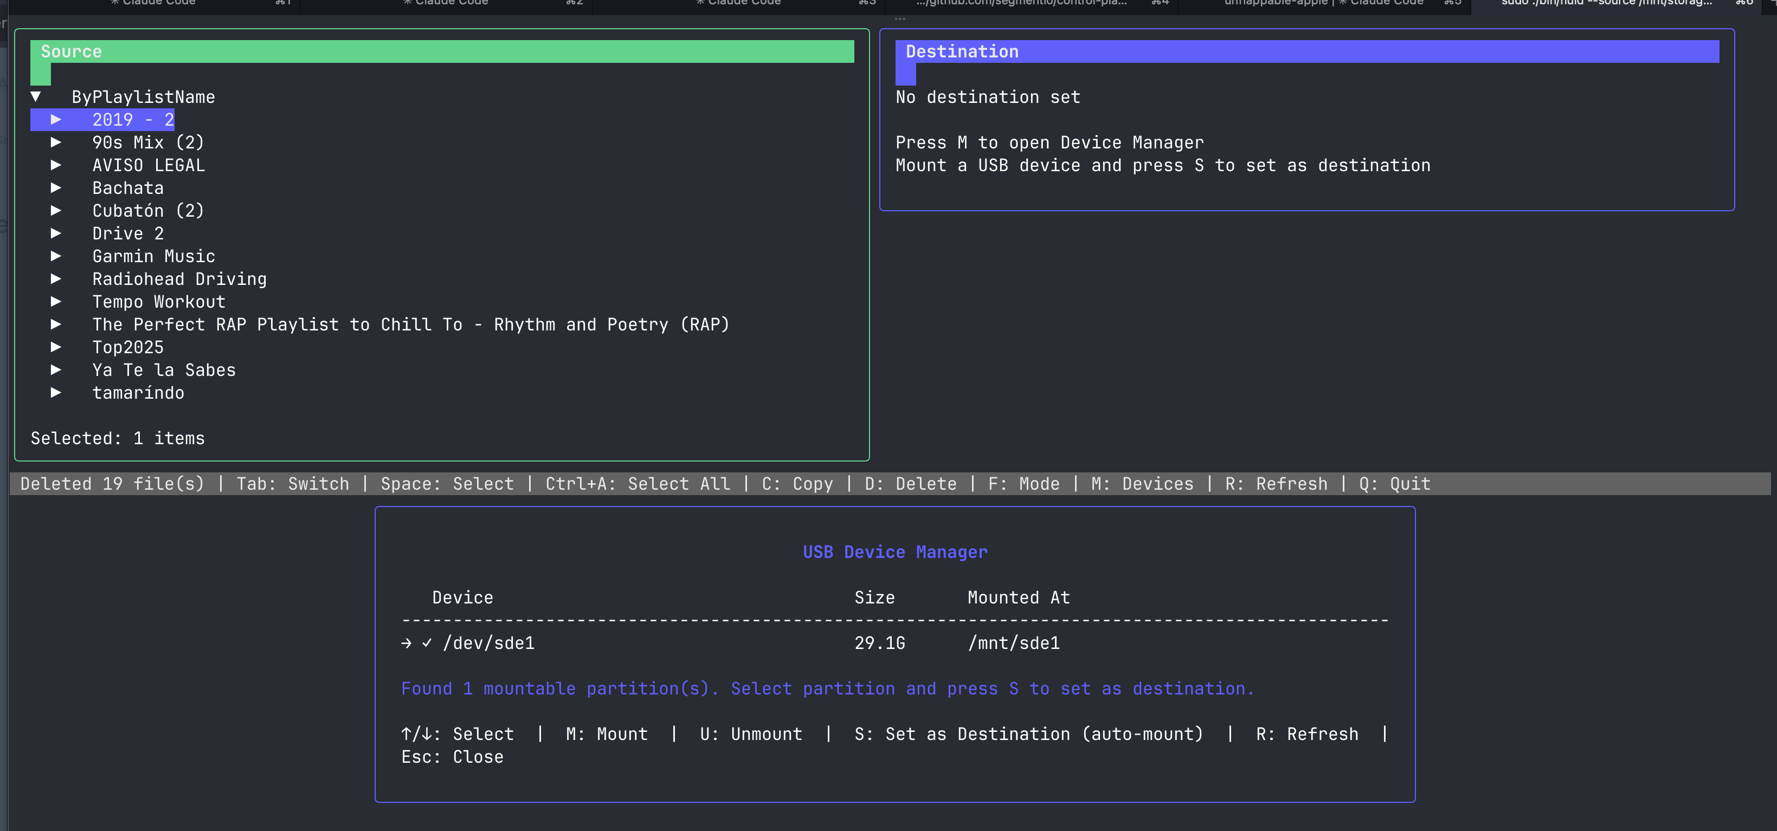
Task: Collapse the ByPlaylistName tree root
Action: click(x=36, y=96)
